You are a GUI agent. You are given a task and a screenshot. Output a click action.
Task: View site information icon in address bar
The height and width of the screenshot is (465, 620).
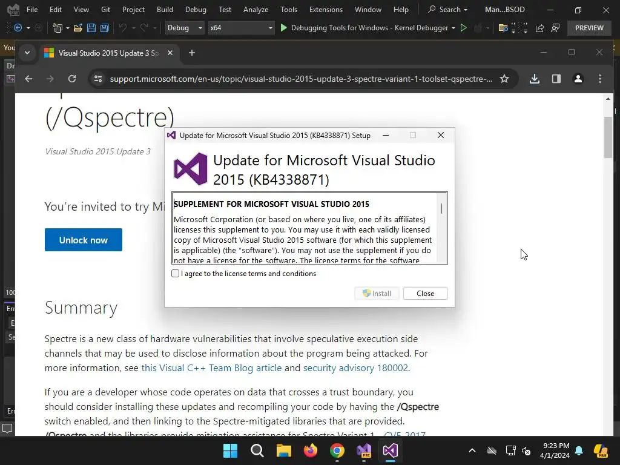[98, 79]
